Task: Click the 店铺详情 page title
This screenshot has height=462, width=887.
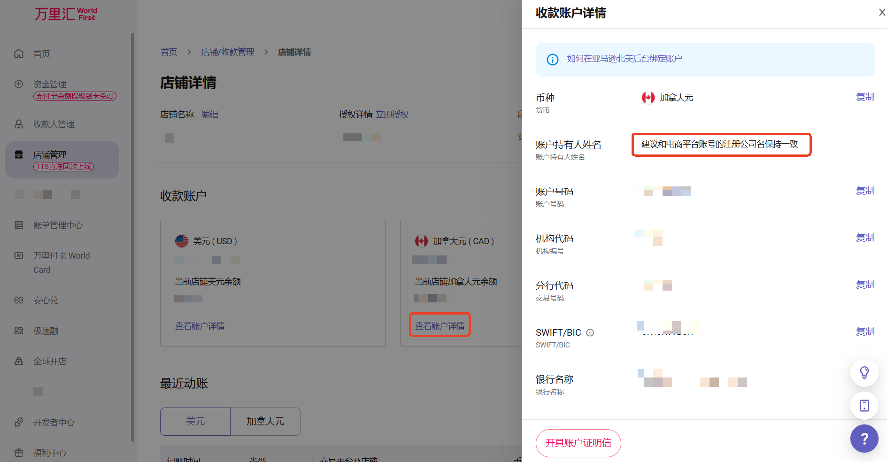Action: click(188, 83)
